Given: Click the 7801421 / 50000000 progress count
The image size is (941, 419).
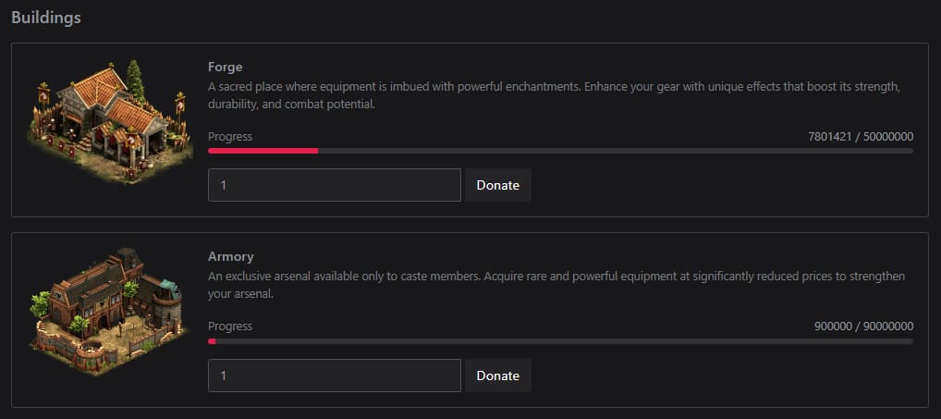Looking at the screenshot, I should pyautogui.click(x=860, y=136).
